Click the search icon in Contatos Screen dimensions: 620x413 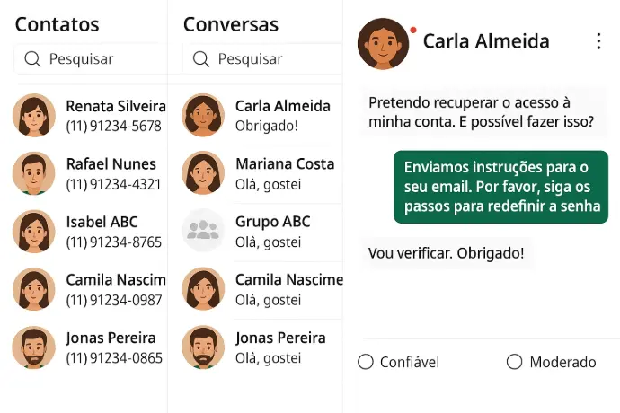[x=32, y=59]
